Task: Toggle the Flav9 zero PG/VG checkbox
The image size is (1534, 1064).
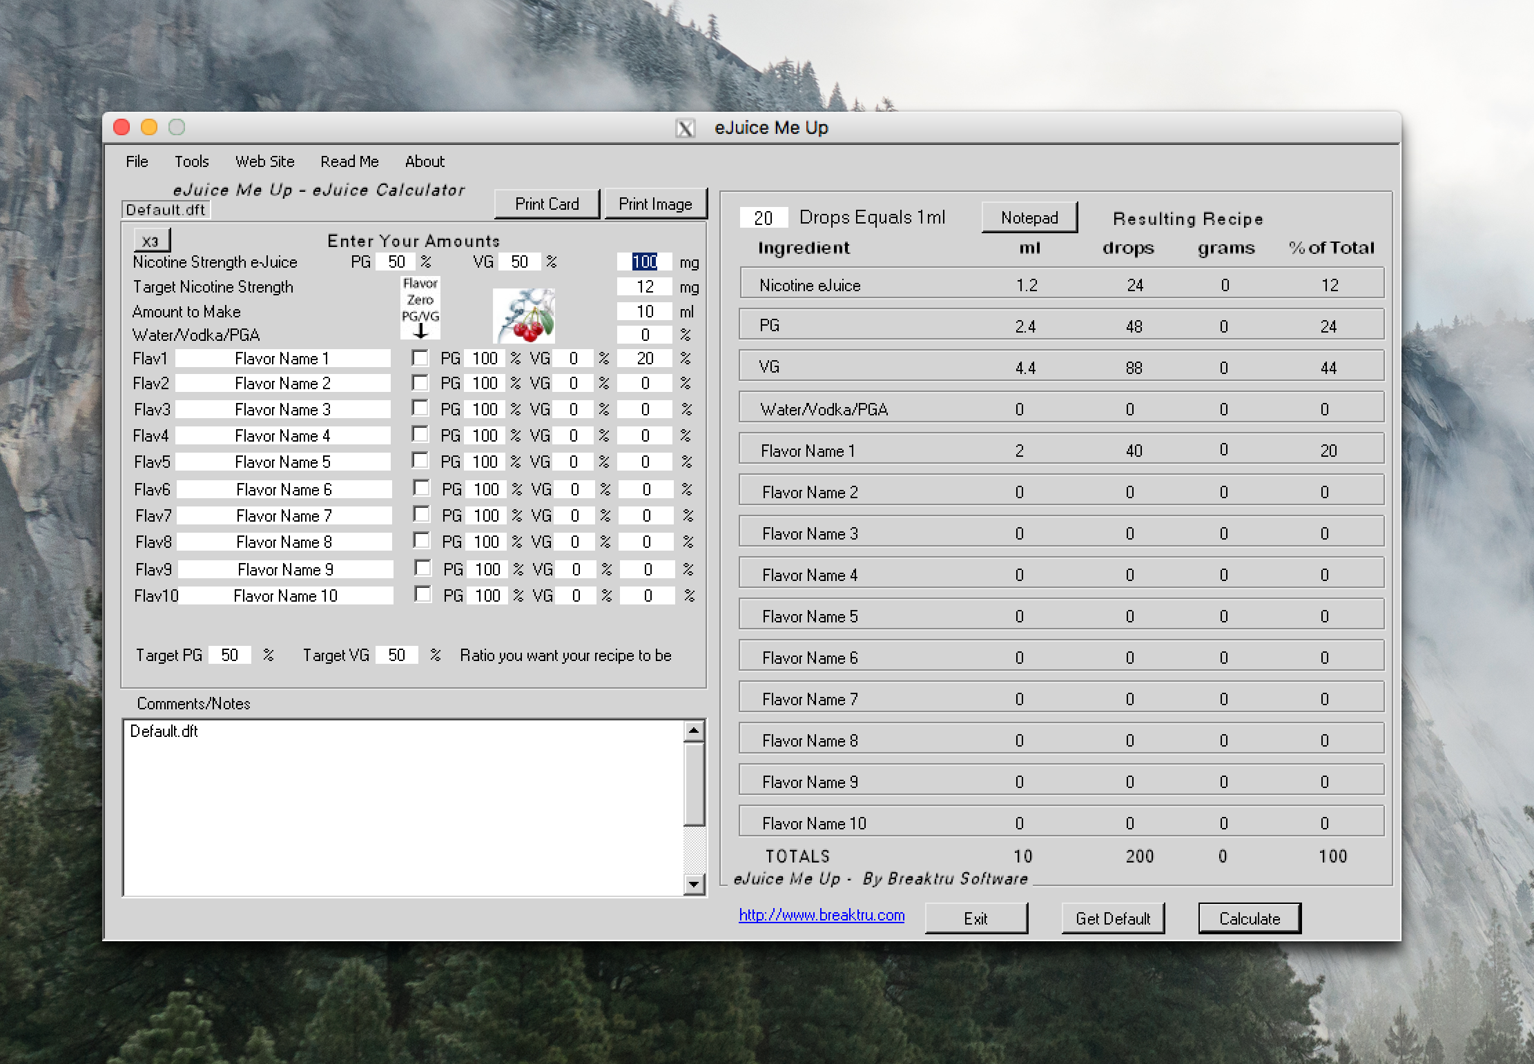Action: coord(423,568)
